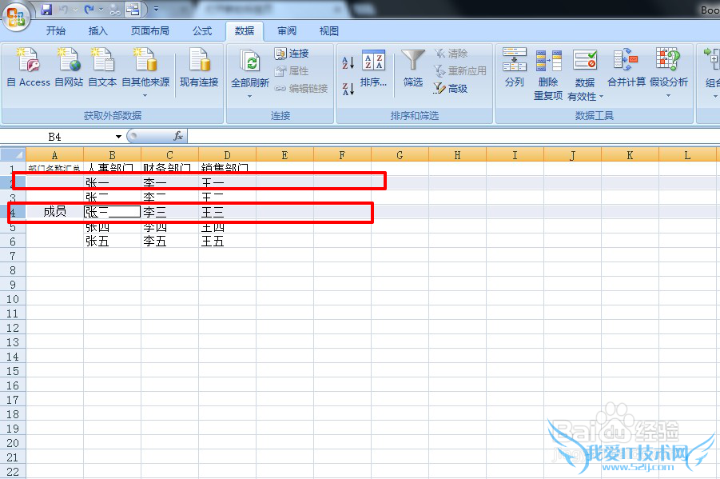Open the Name Box dropdown arrow
Image resolution: width=720 pixels, height=479 pixels.
pyautogui.click(x=118, y=137)
